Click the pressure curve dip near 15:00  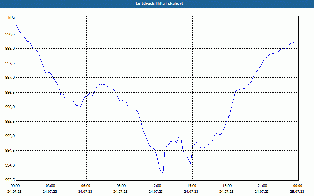[190, 164]
